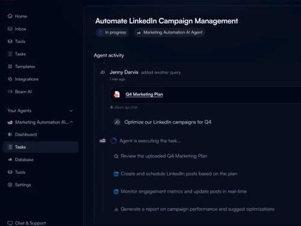Click the selected Tasks icon under agent
This screenshot has height=226, width=301.
click(10, 147)
